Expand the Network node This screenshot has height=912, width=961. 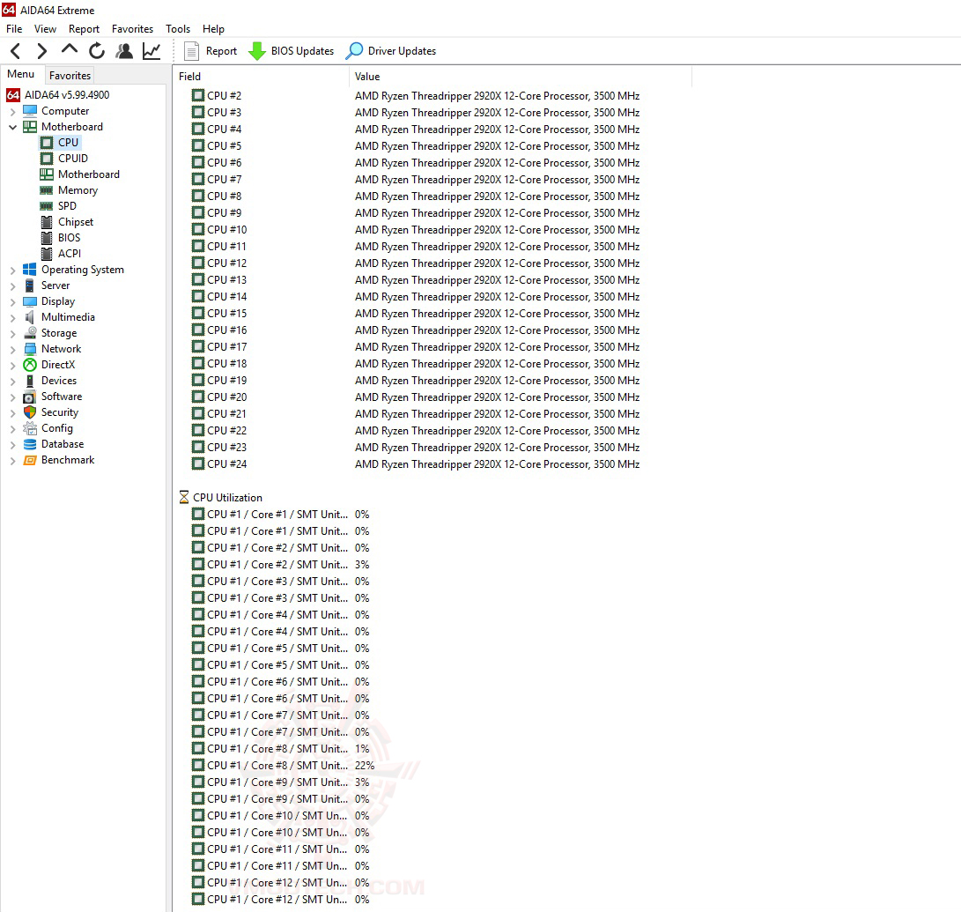(x=13, y=349)
